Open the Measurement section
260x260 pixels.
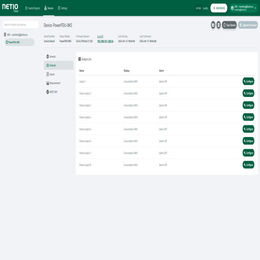coord(55,83)
